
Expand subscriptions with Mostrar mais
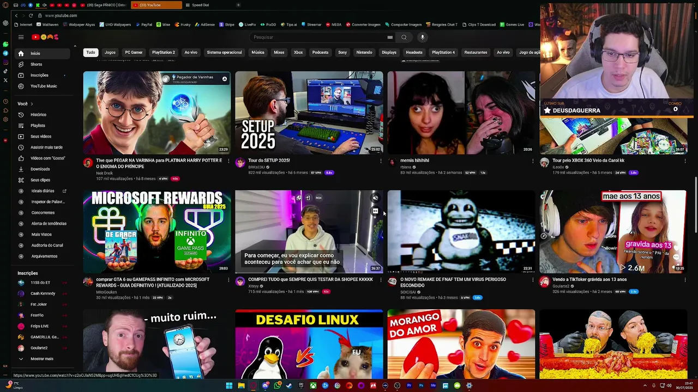tap(41, 359)
